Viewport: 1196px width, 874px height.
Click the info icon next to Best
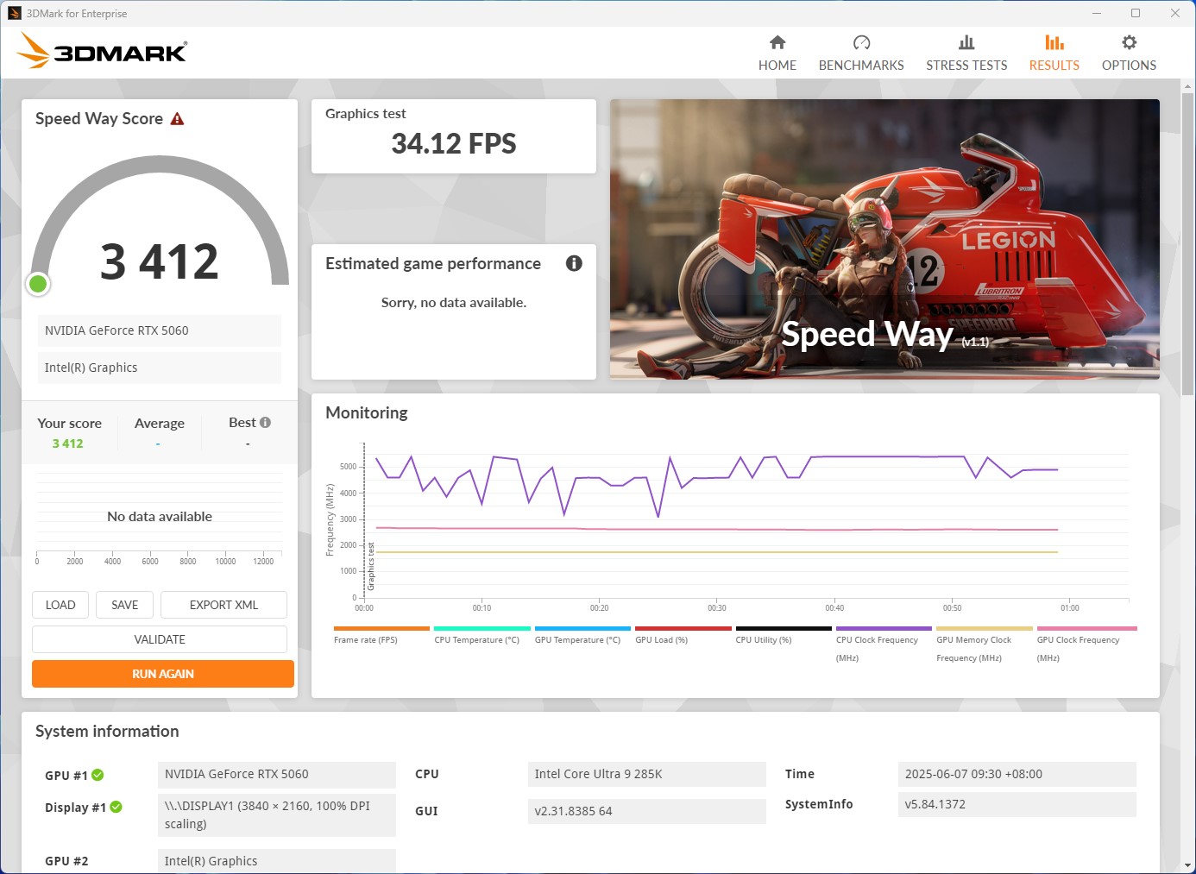[x=265, y=423]
